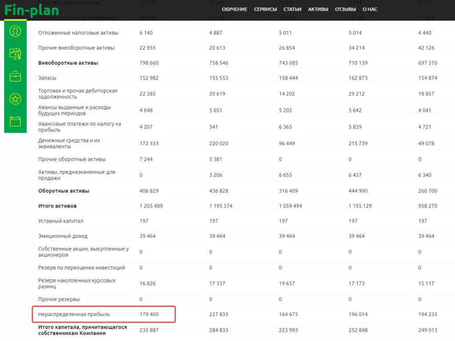
Task: Select the row label "Эмиционный доход"
Action: tap(63, 236)
